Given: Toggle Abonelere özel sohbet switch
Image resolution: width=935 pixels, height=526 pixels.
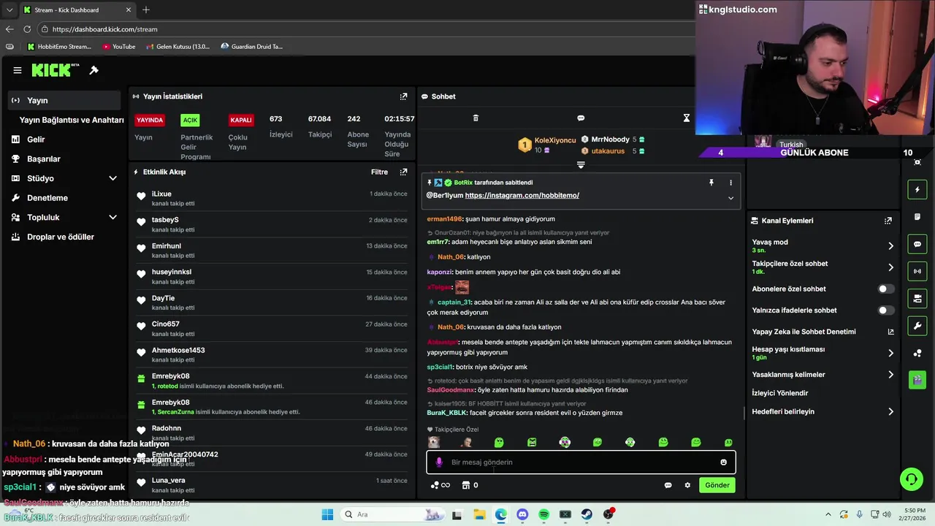Looking at the screenshot, I should (x=885, y=289).
